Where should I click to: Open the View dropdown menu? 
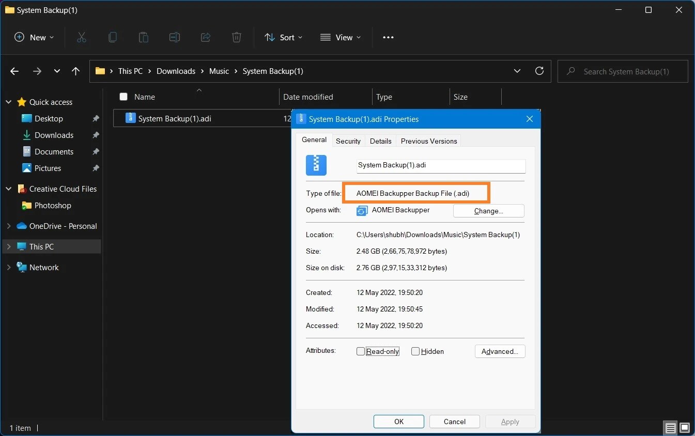coord(341,37)
